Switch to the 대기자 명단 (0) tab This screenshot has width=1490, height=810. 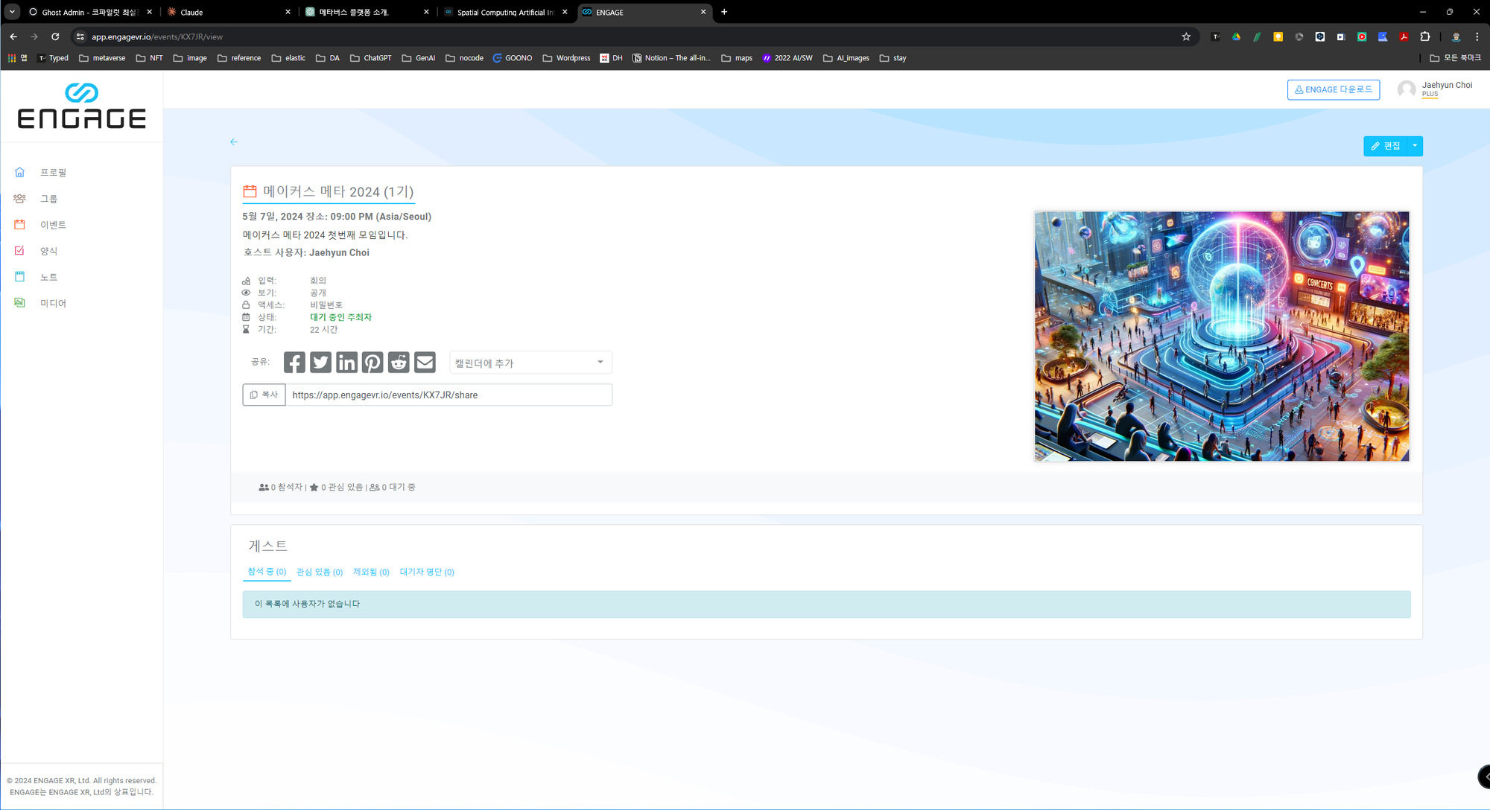tap(427, 572)
